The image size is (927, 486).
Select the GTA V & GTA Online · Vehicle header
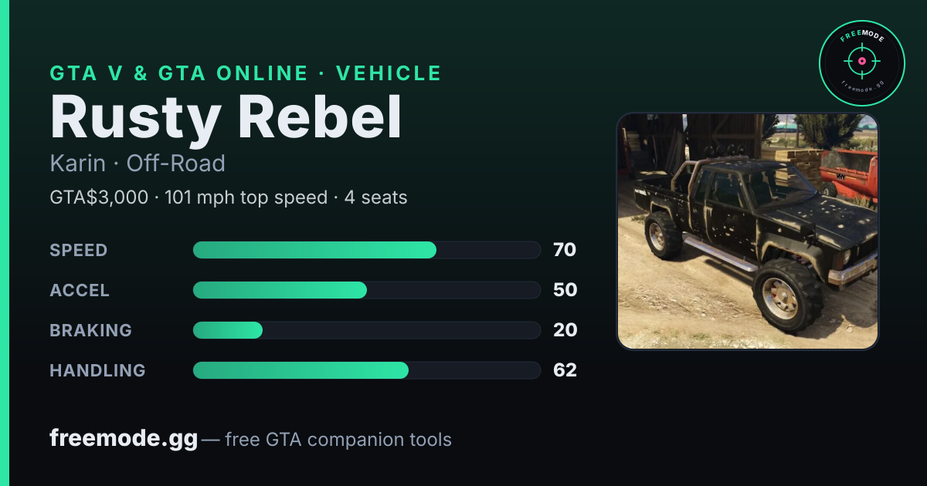coord(246,73)
